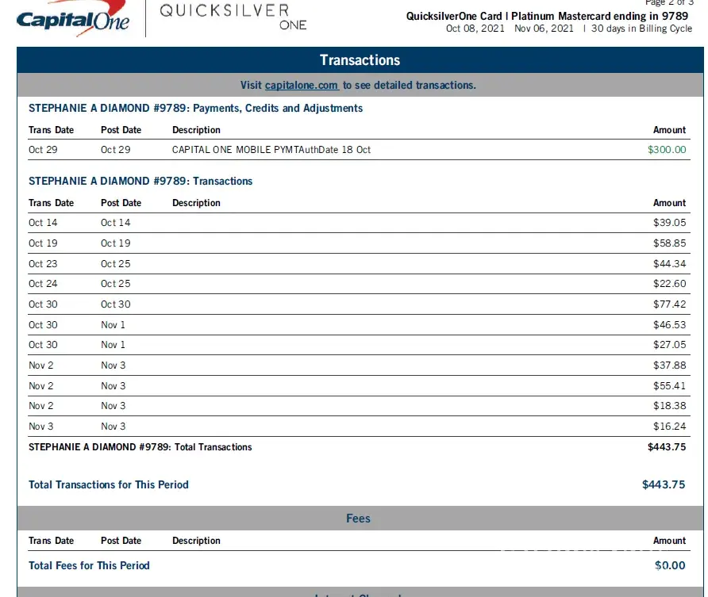Click Total Transactions for This Period label
The width and height of the screenshot is (708, 597).
tap(109, 484)
